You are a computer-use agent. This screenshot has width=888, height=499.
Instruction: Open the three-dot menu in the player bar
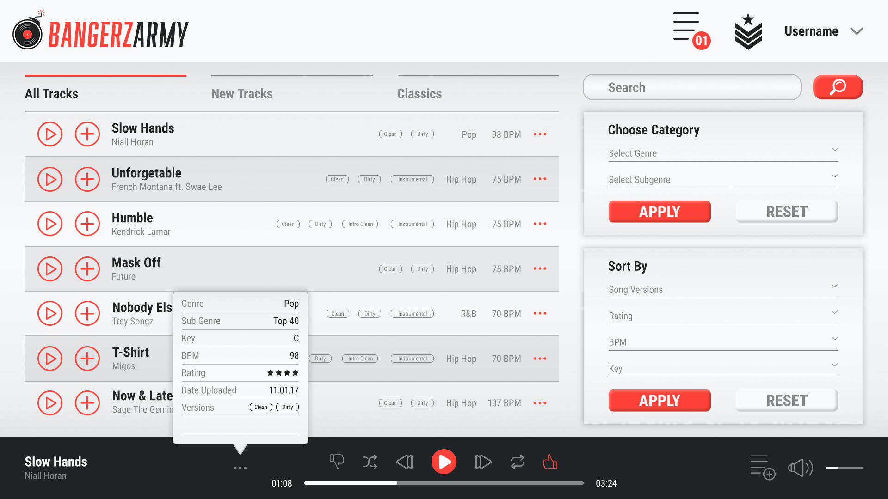pos(240,468)
